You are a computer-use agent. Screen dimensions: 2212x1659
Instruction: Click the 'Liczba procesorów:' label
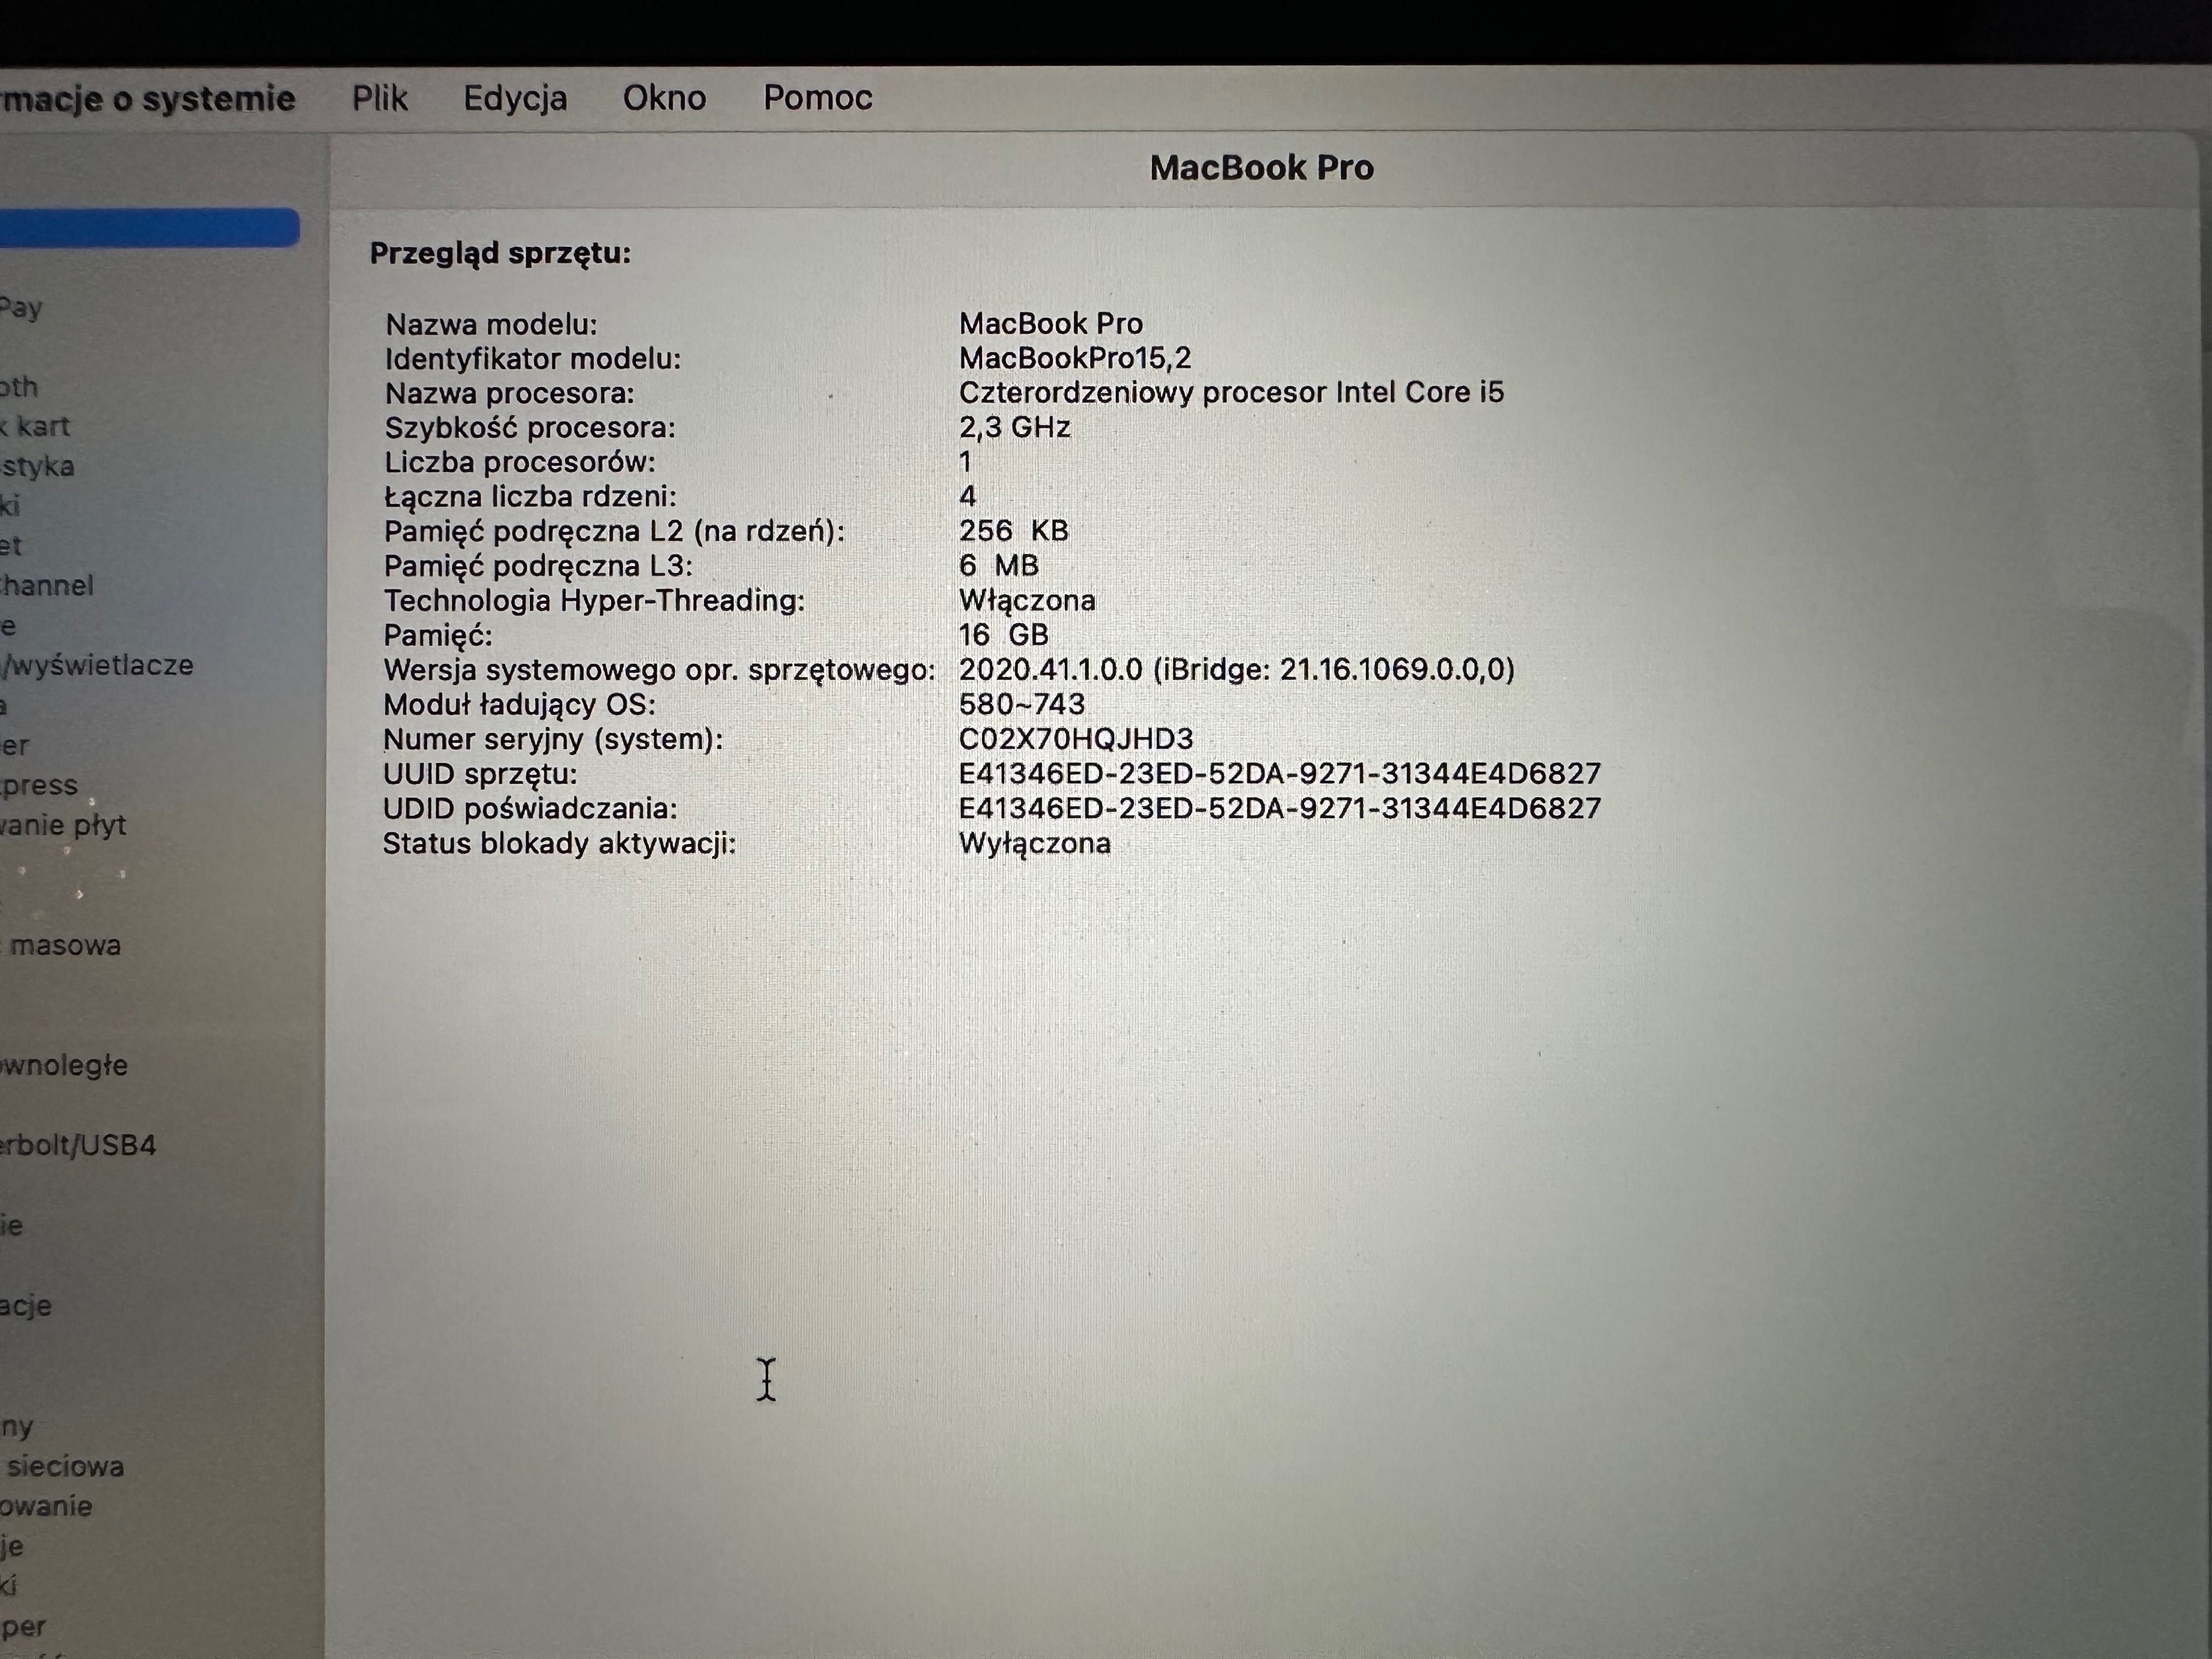[520, 462]
